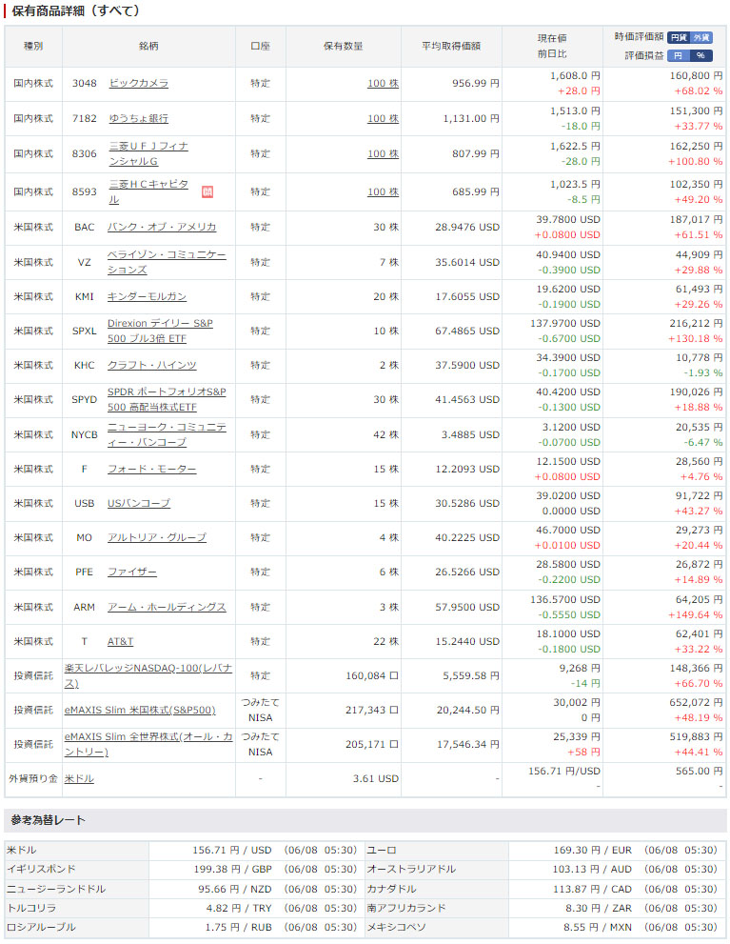Switch valuation to 外貨 display
This screenshot has height=944, width=730.
(x=701, y=37)
